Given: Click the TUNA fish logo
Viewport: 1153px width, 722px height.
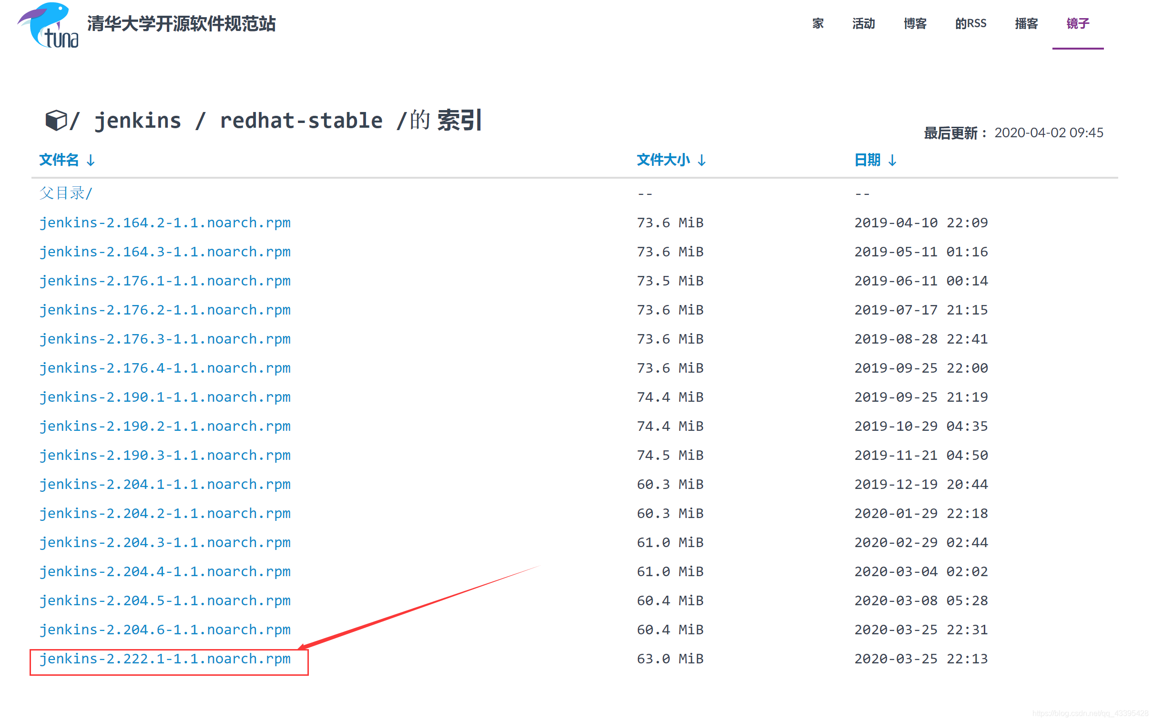Looking at the screenshot, I should pyautogui.click(x=48, y=25).
